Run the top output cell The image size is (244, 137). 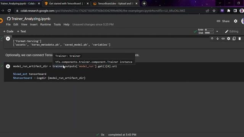pos(8,38)
